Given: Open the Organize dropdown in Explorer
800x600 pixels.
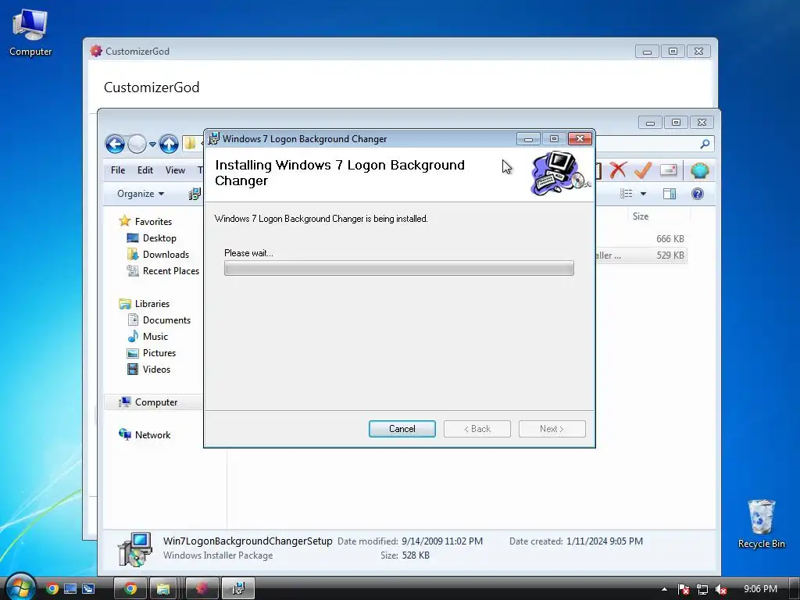Looking at the screenshot, I should (x=141, y=194).
